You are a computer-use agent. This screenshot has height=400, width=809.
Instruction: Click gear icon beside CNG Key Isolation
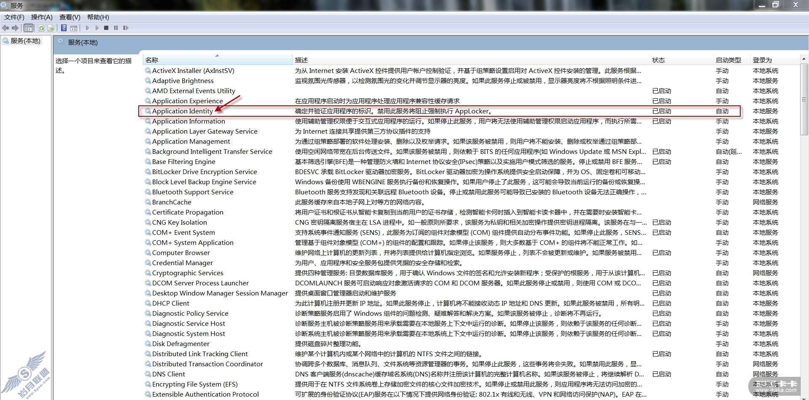[148, 222]
